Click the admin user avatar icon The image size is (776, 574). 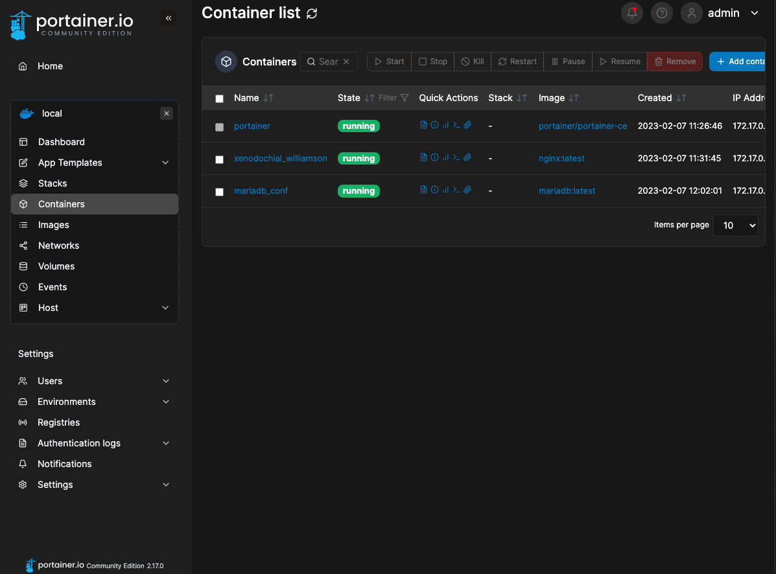coord(691,13)
